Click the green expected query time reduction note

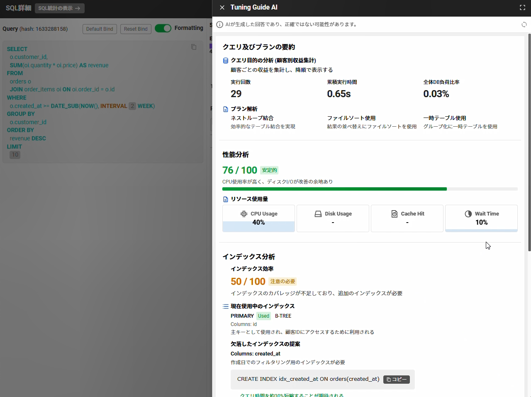click(x=292, y=395)
